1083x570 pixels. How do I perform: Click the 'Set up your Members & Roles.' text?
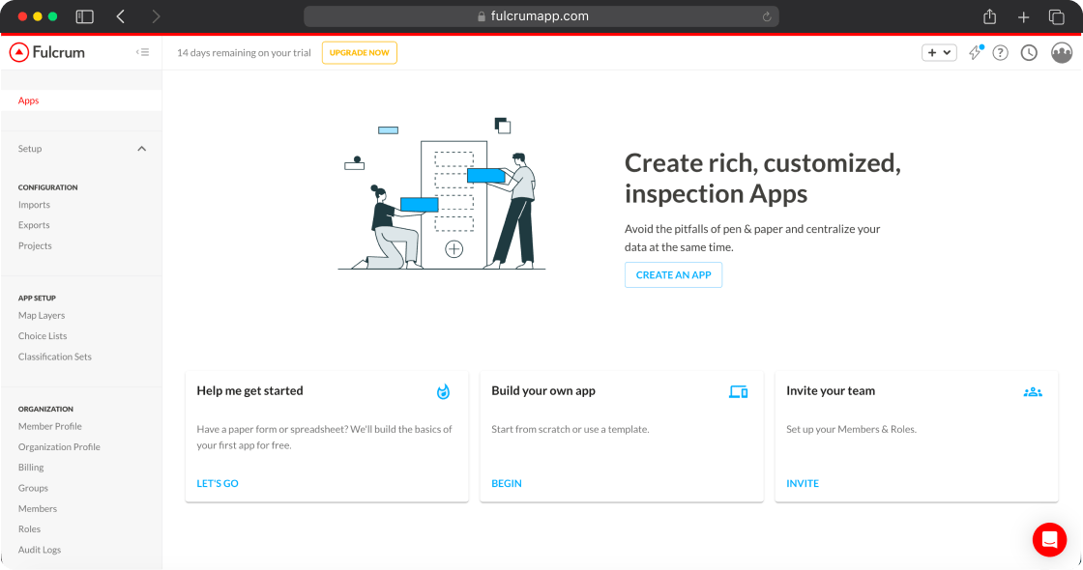[852, 429]
